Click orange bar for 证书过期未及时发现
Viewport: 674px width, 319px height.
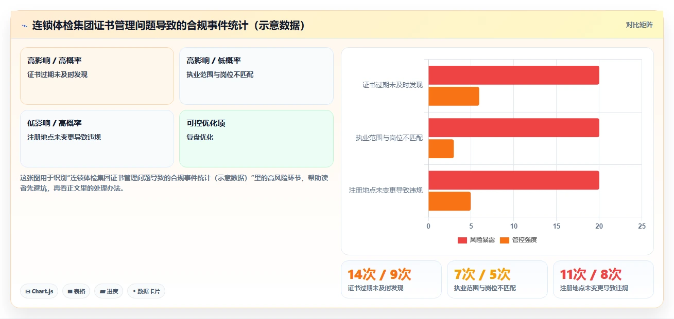pos(454,96)
